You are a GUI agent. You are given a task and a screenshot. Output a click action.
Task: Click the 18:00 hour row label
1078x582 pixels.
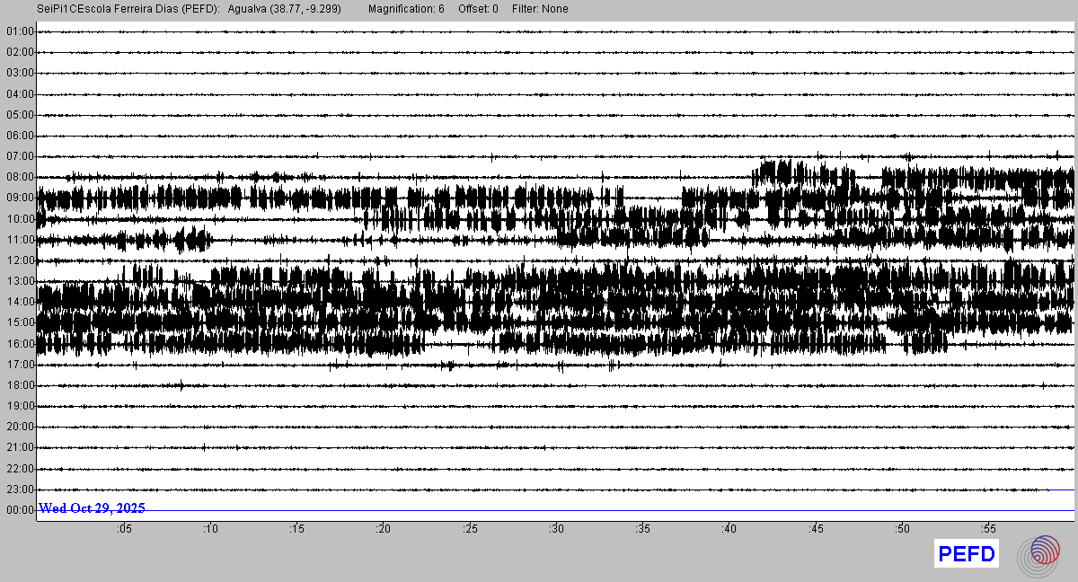pos(20,385)
